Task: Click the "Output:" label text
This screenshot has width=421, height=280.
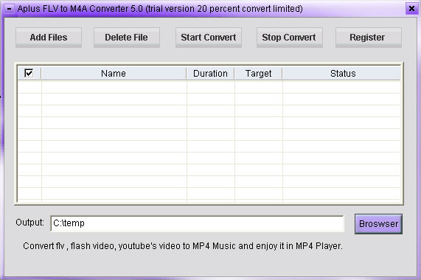Action: coord(29,223)
